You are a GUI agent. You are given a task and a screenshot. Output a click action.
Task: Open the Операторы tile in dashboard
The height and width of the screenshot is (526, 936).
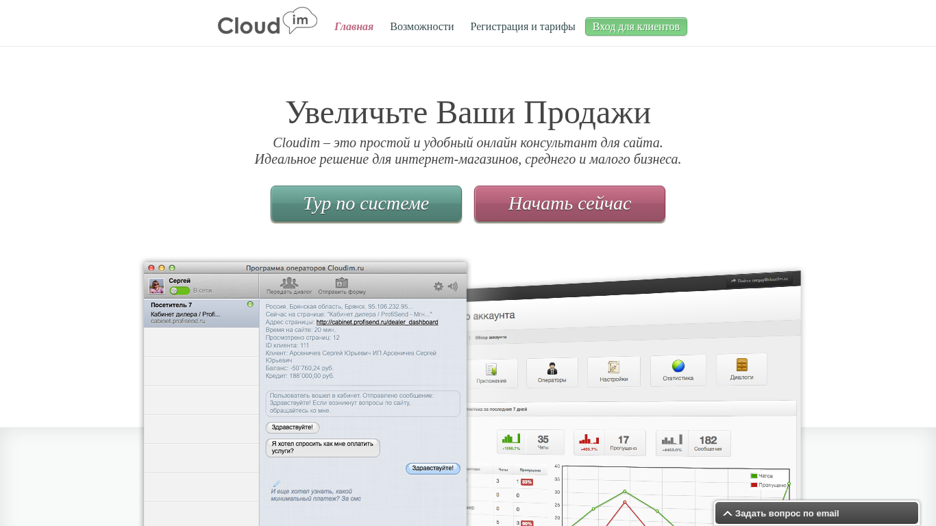552,373
